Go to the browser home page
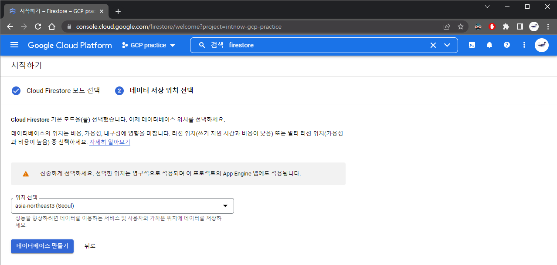The height and width of the screenshot is (265, 557). pyautogui.click(x=52, y=26)
